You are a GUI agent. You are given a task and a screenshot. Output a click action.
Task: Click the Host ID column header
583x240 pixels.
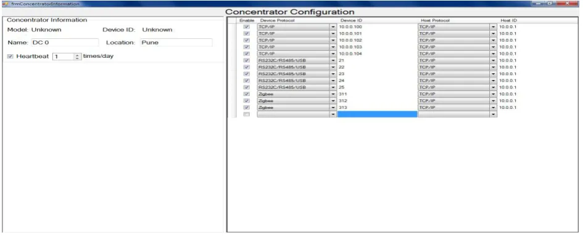[x=508, y=20]
